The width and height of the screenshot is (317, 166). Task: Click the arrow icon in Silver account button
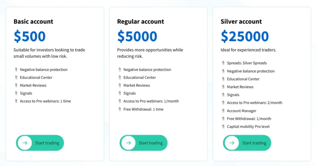(232, 143)
